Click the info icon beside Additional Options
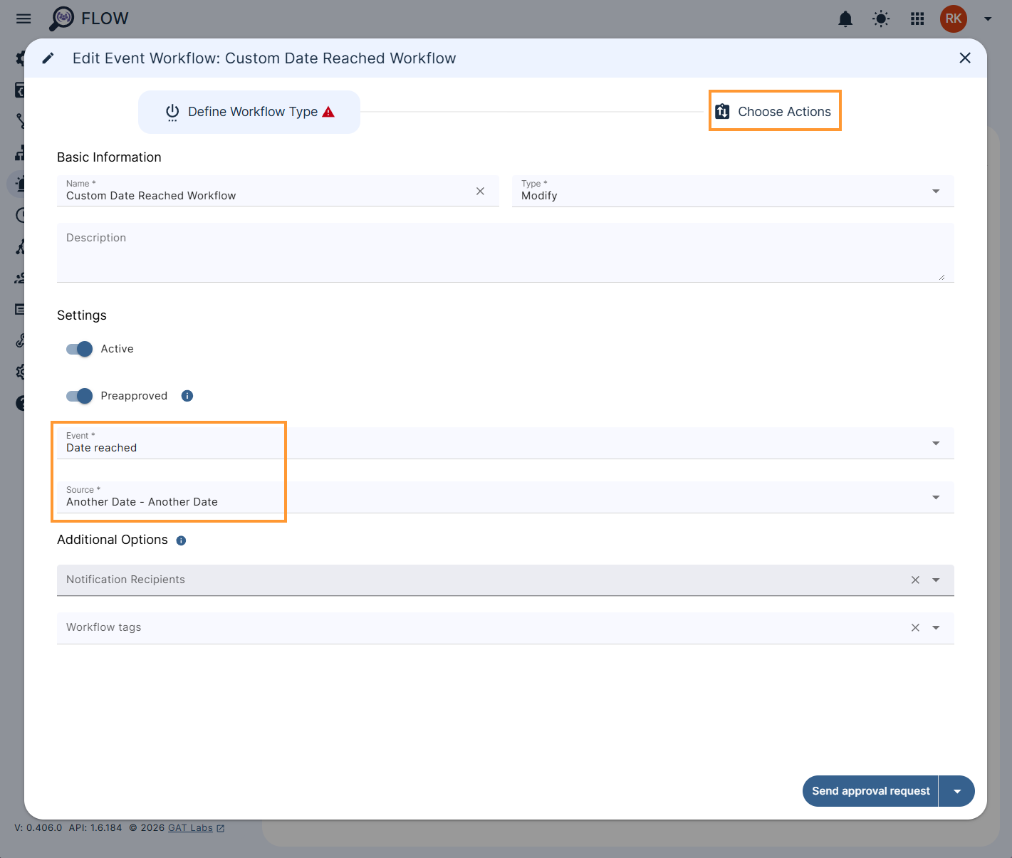This screenshot has width=1012, height=858. pos(181,540)
